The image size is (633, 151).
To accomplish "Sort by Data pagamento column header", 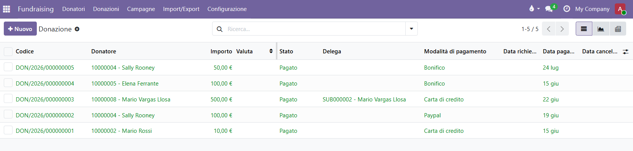I will click(x=558, y=51).
